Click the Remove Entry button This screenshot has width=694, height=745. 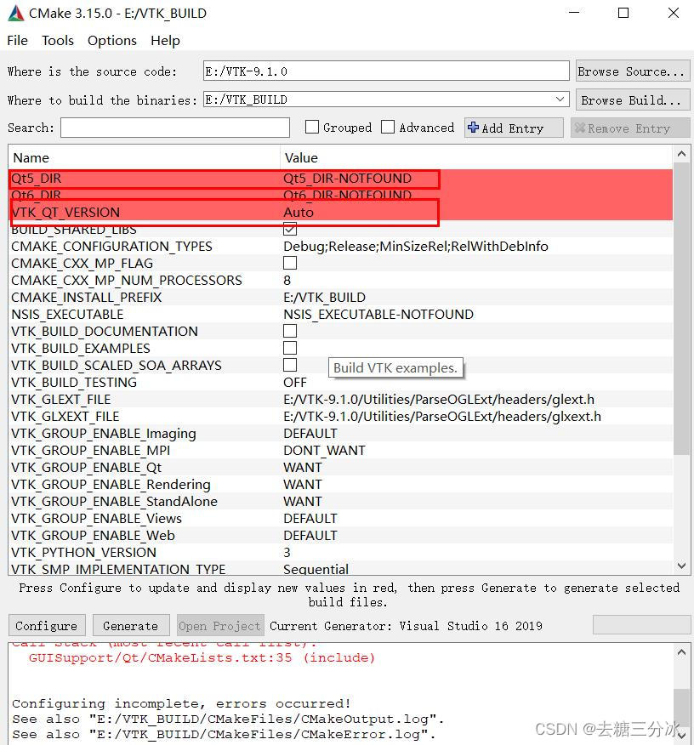[630, 128]
